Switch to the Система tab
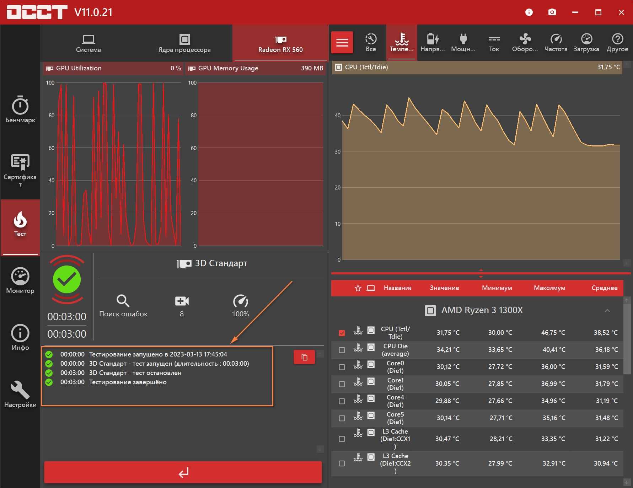Viewport: 633px width, 488px height. [x=88, y=43]
